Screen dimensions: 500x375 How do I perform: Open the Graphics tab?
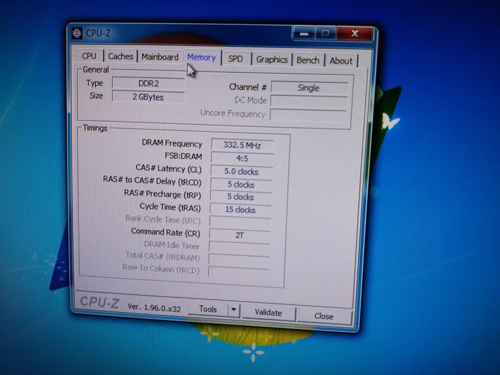click(x=272, y=59)
